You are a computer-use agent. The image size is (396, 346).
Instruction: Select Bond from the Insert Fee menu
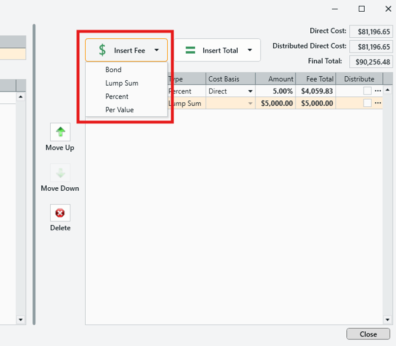113,70
